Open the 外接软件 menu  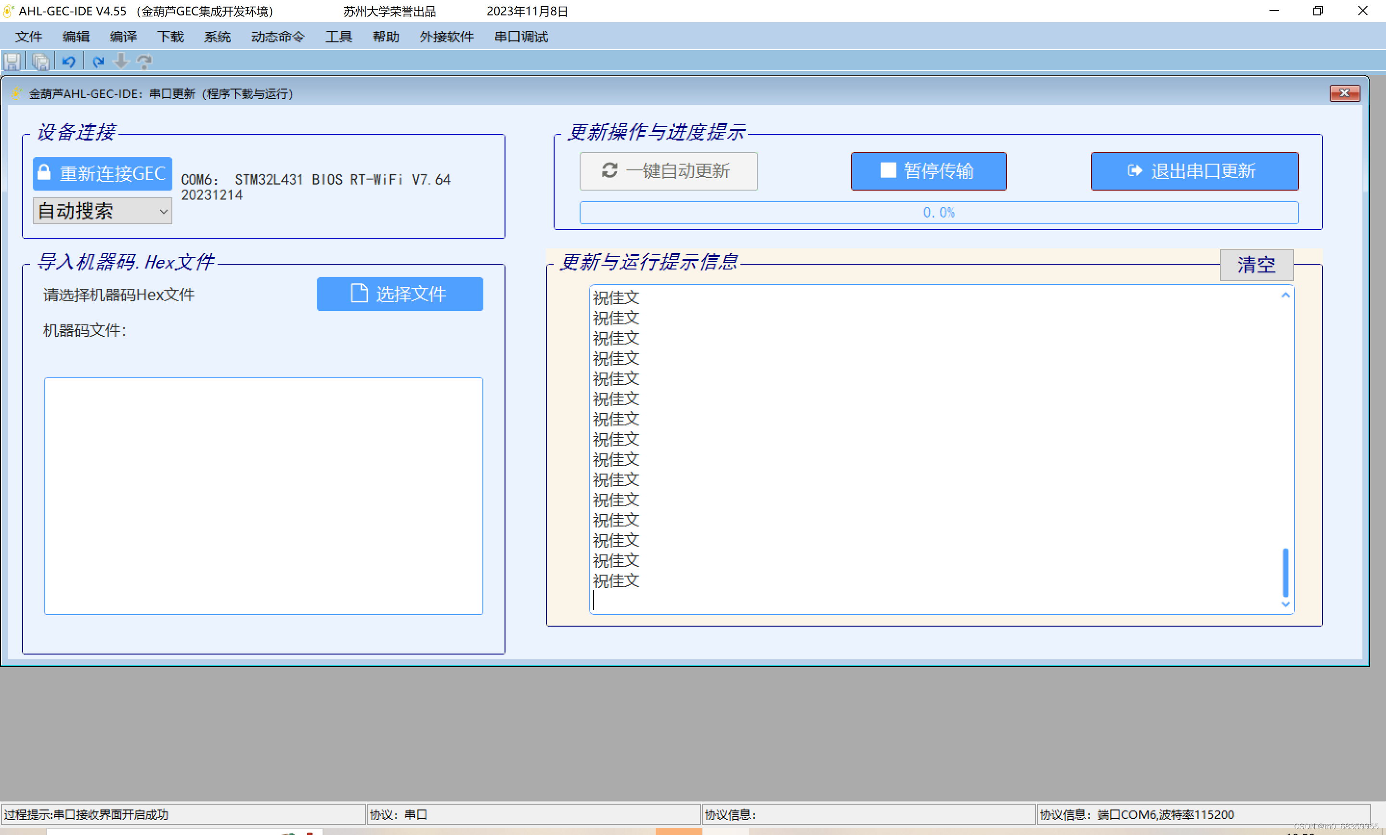point(446,37)
